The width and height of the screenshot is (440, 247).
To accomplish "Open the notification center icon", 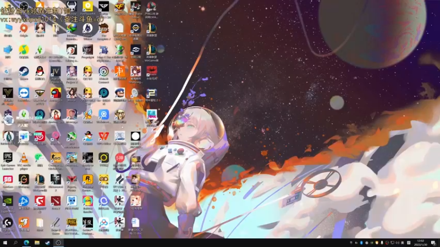I will pos(433,243).
